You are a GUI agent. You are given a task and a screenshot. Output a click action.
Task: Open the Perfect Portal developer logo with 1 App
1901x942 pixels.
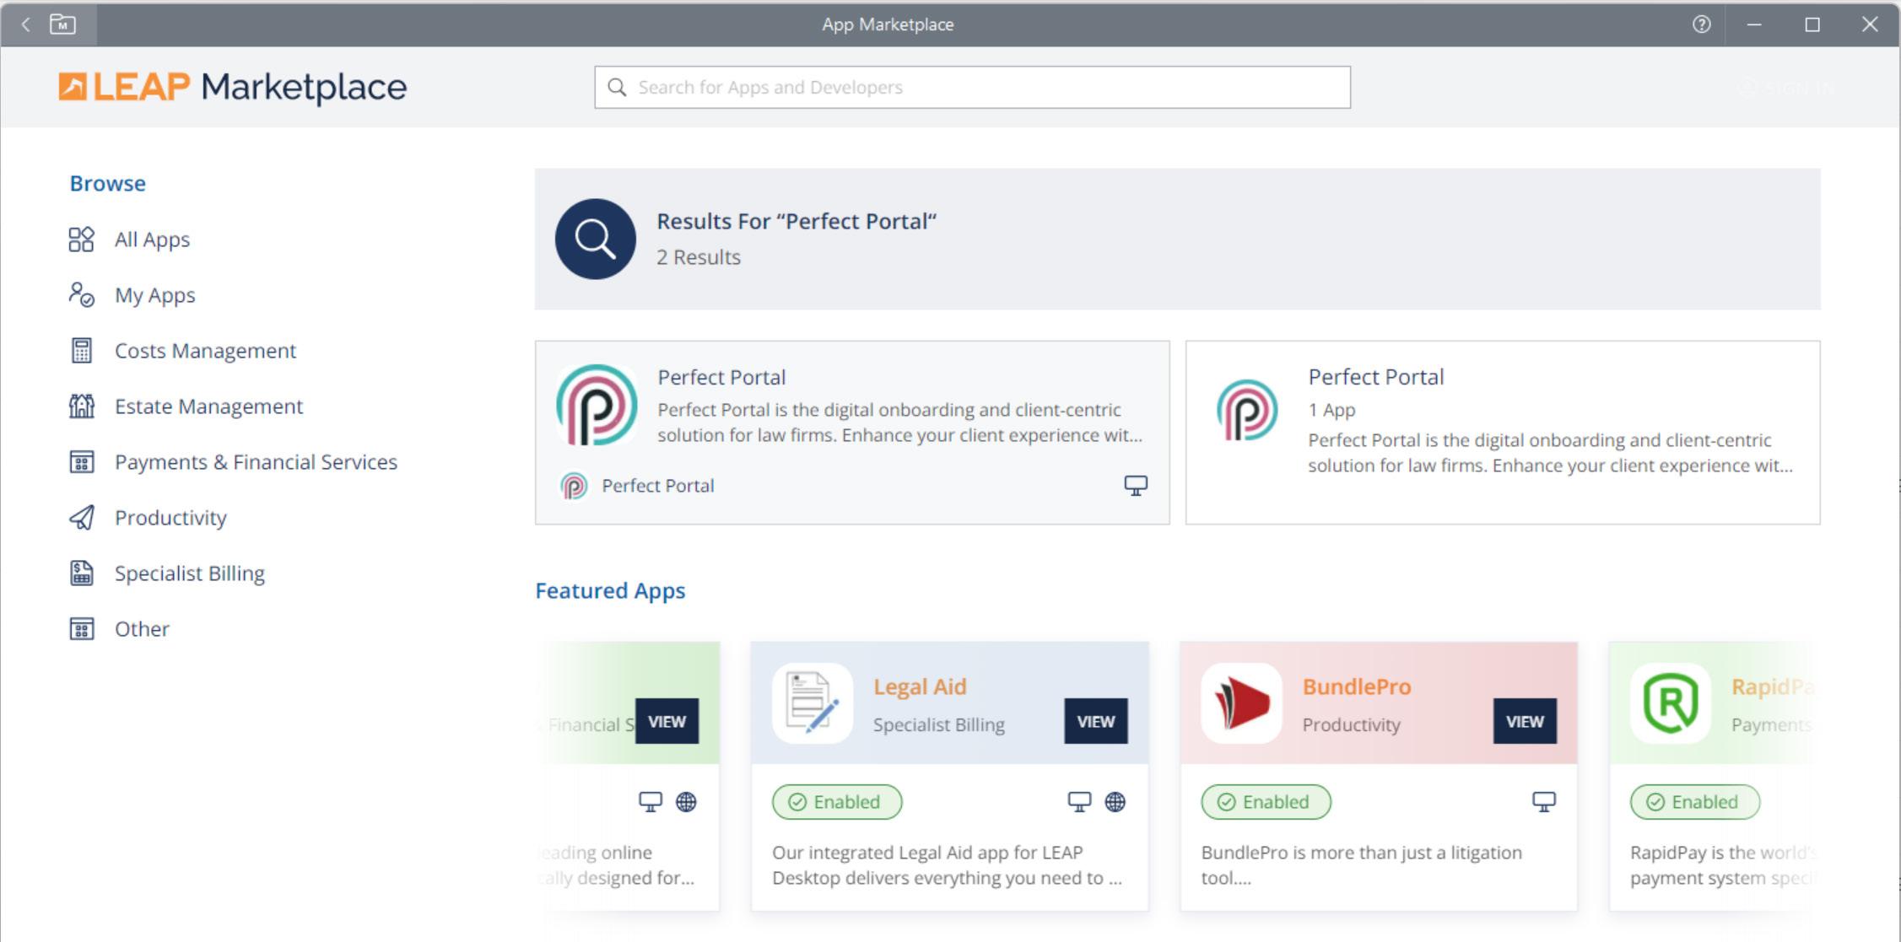tap(1247, 410)
